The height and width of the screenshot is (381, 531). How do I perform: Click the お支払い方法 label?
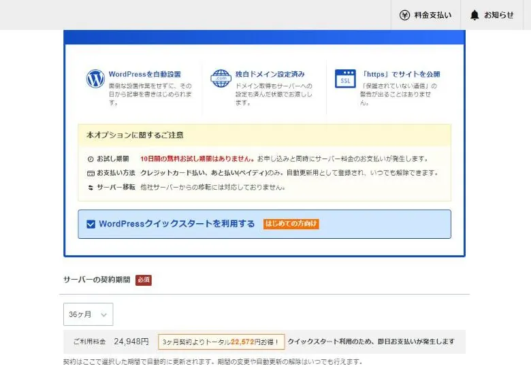[116, 173]
